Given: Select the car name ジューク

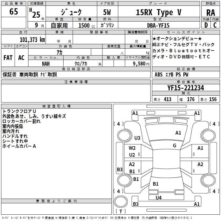Looking at the screenshot, I should (71, 12).
